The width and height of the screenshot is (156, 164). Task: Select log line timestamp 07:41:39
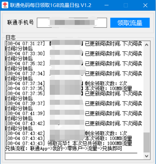coord(25,113)
